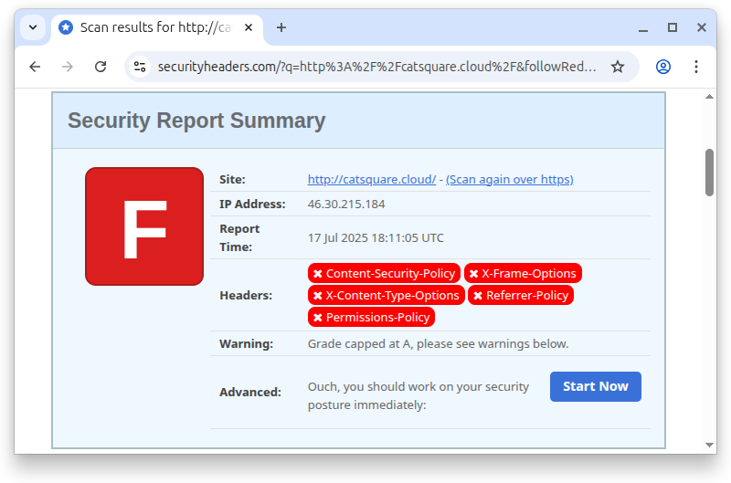731x483 pixels.
Task: Click the X-Frame-Options header badge
Action: pyautogui.click(x=522, y=274)
